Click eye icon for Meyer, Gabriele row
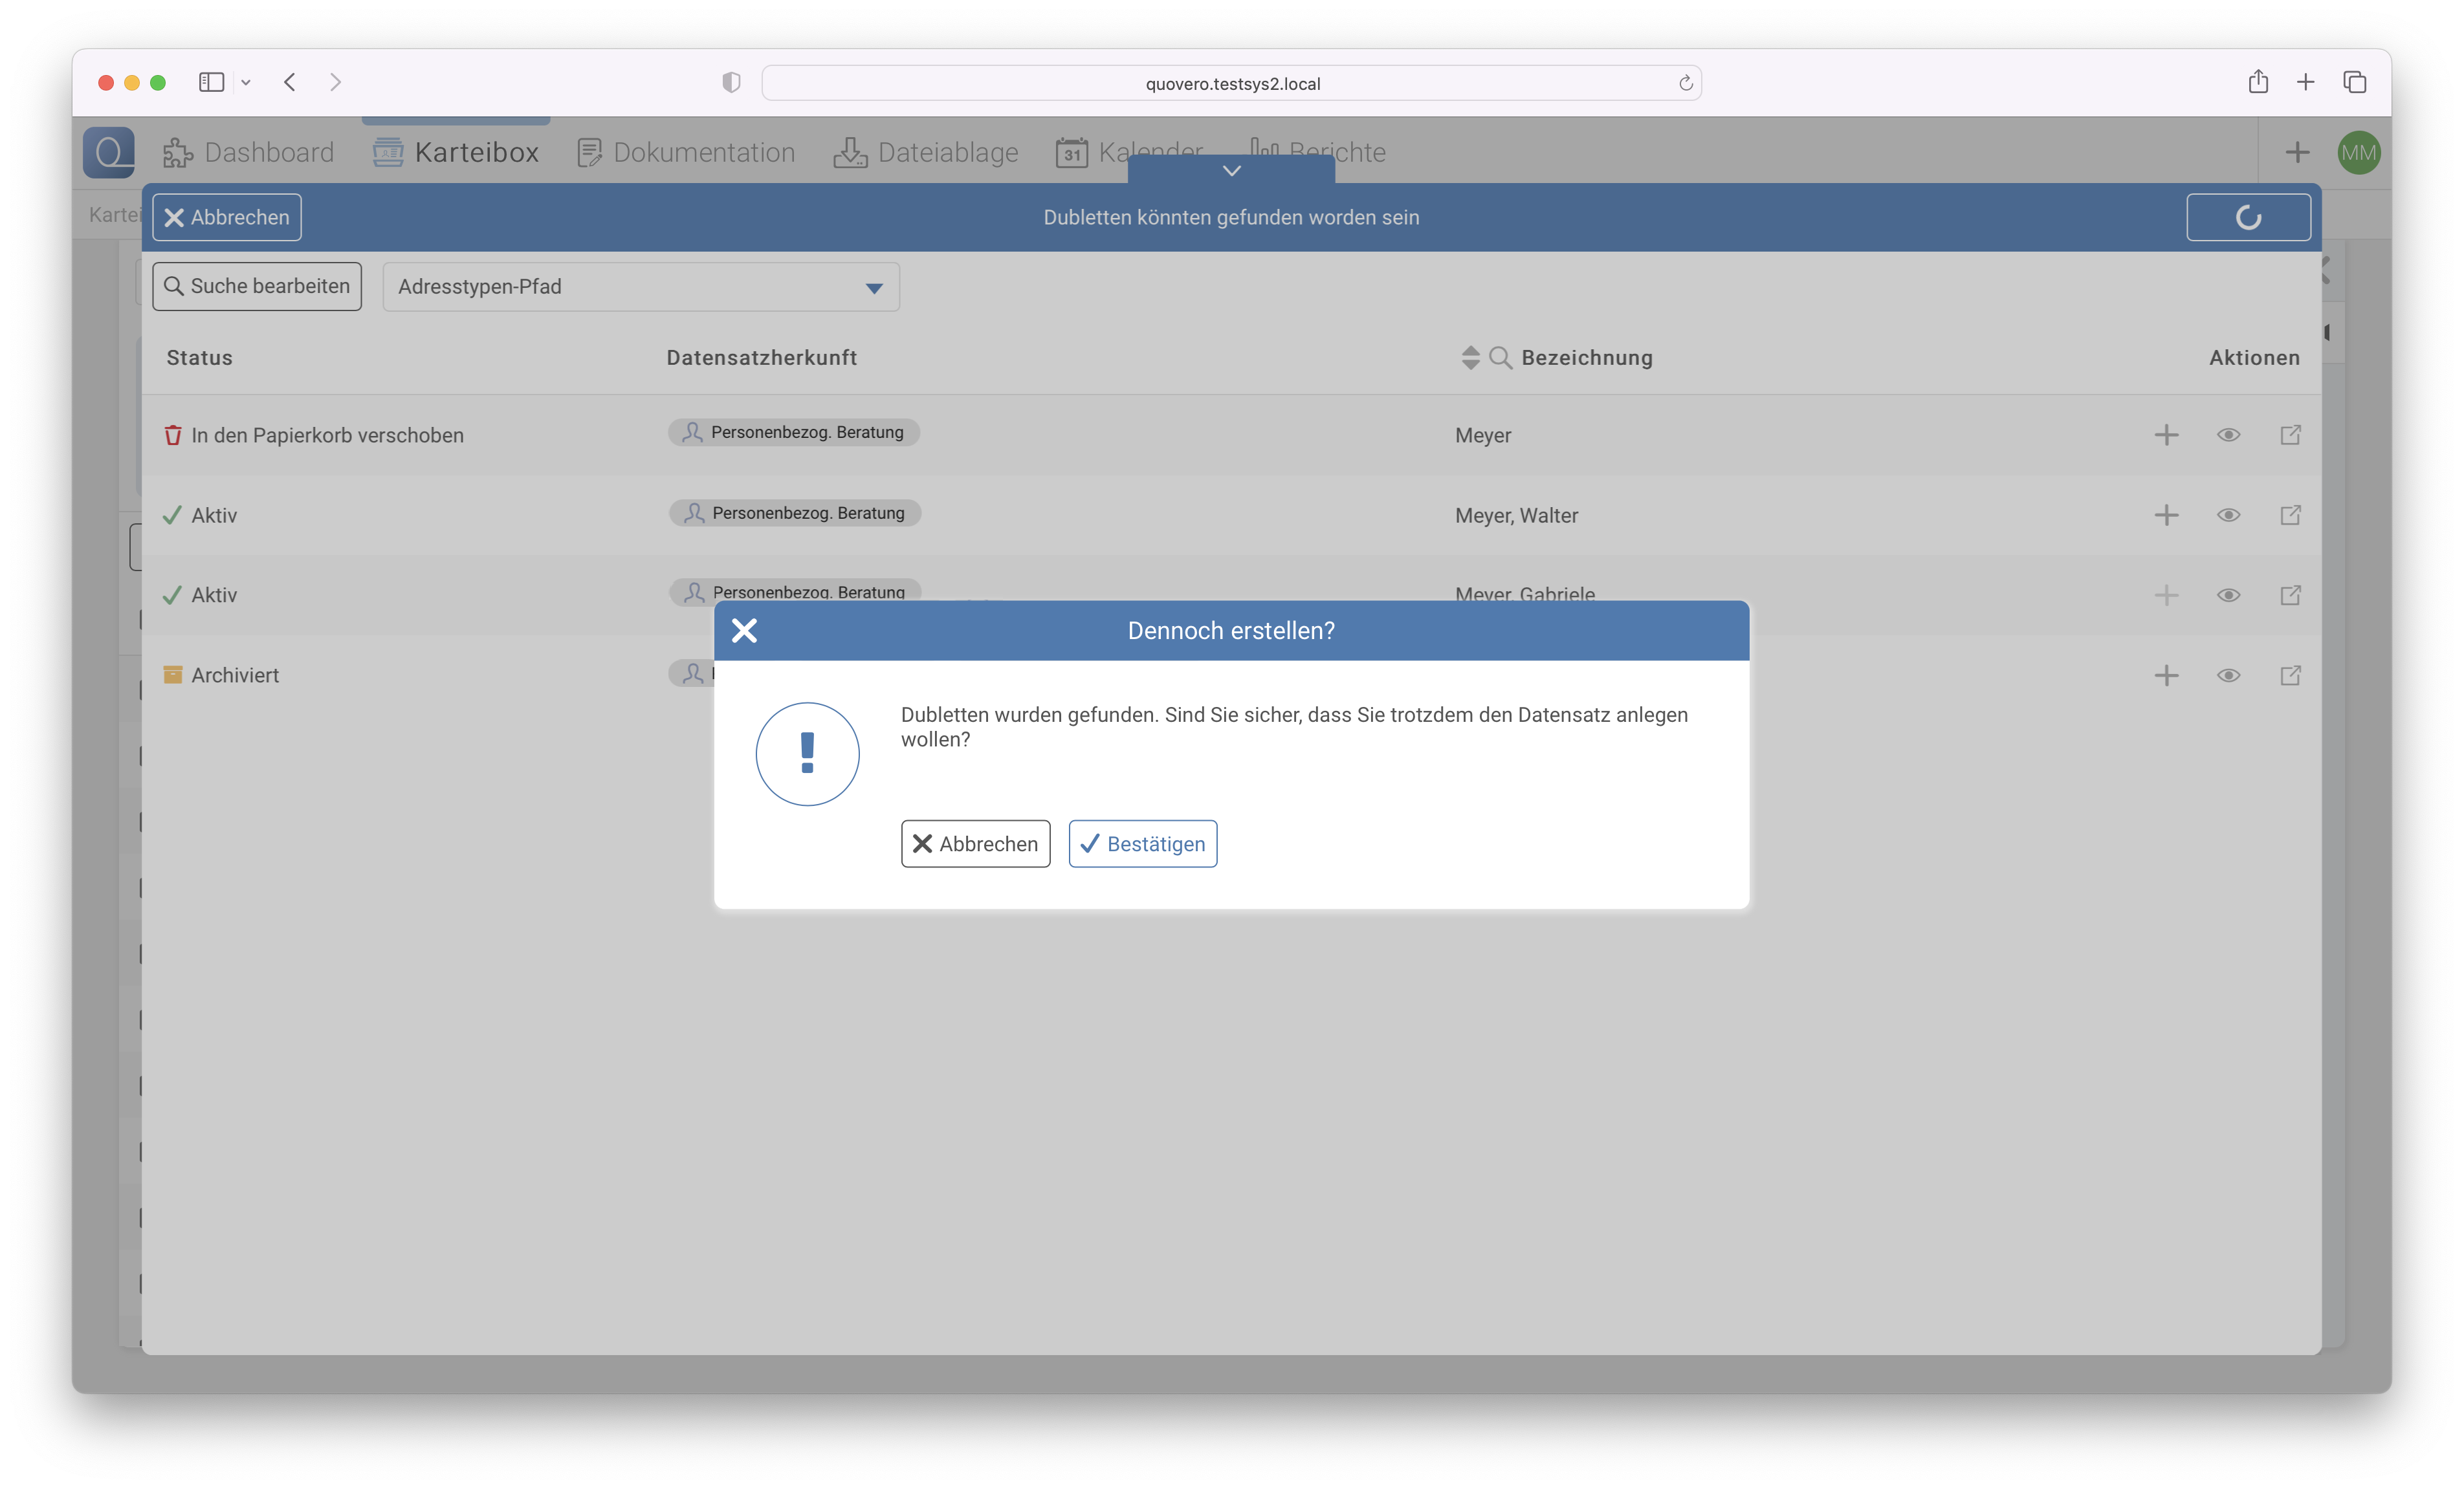 coord(2228,596)
